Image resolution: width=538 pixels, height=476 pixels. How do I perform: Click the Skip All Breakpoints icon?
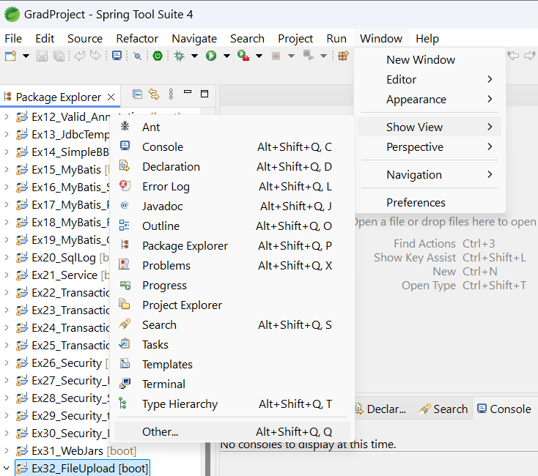tap(137, 56)
